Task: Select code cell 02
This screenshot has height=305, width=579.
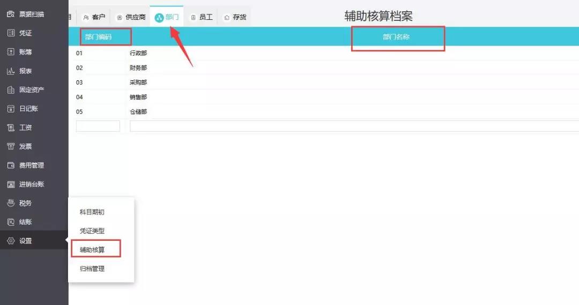Action: pyautogui.click(x=79, y=68)
